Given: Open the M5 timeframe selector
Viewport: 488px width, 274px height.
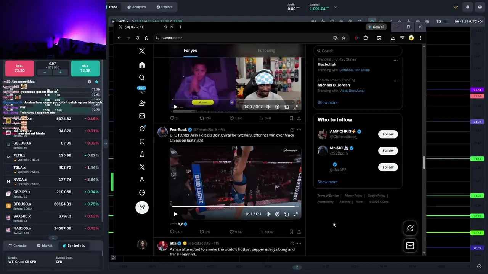Looking at the screenshot, I should (x=314, y=21).
